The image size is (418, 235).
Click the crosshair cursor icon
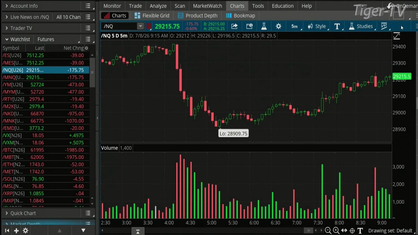pos(352,230)
